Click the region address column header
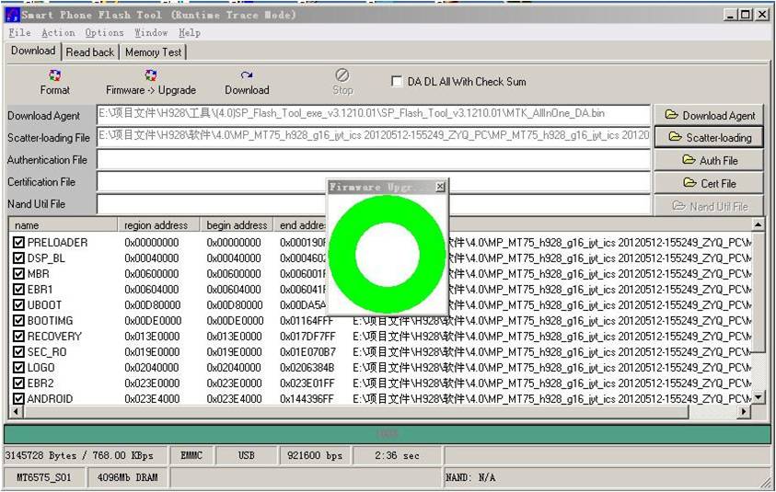 158,225
